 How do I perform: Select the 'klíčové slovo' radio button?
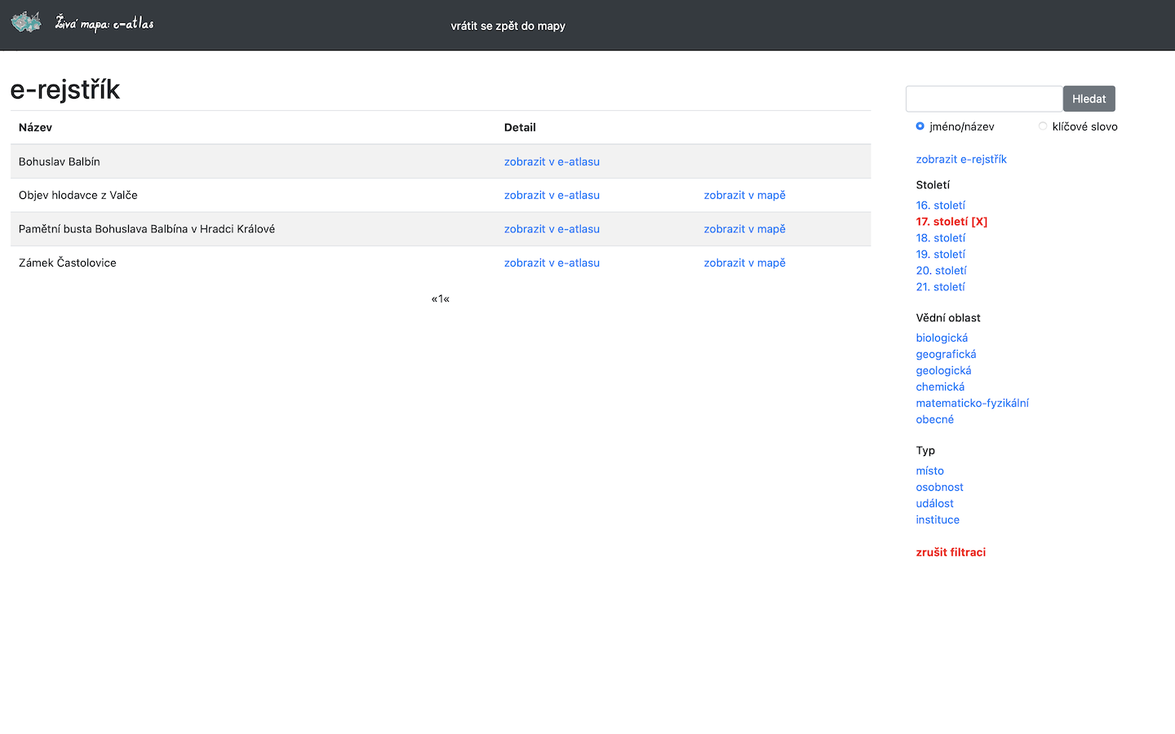[x=1043, y=126]
